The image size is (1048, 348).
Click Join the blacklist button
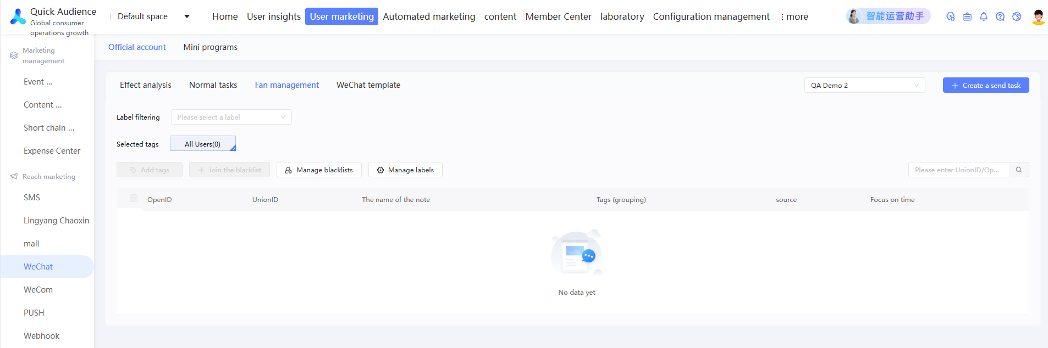coord(229,170)
